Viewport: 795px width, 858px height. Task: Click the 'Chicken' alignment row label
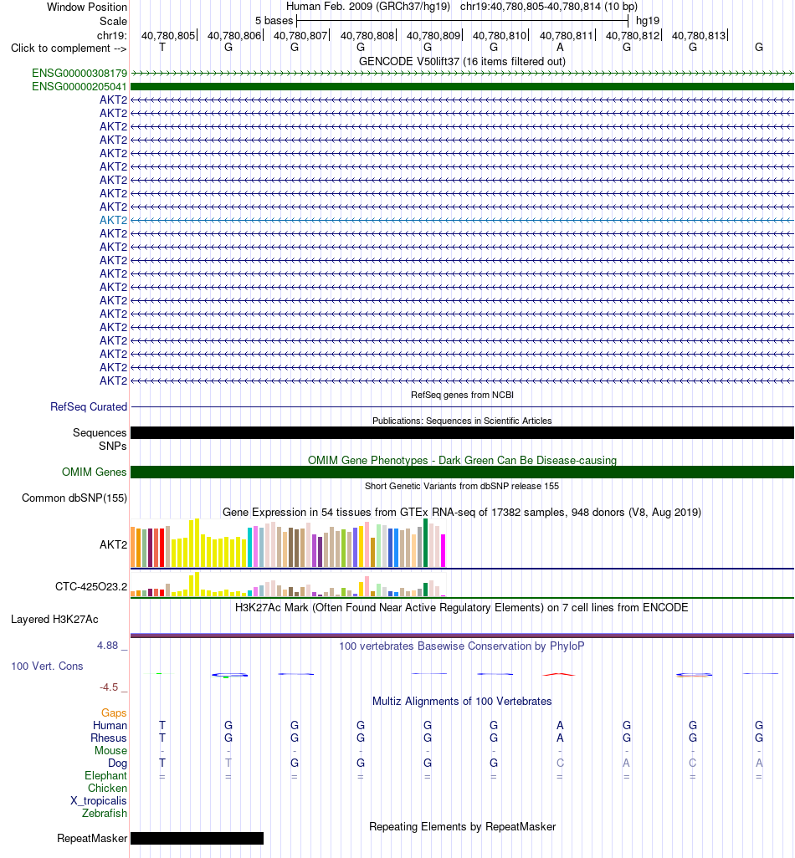coord(107,789)
